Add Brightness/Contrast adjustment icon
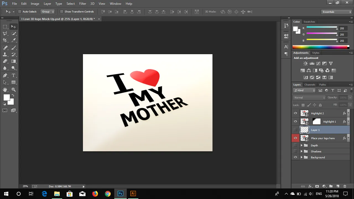This screenshot has width=354, height=199. [x=306, y=64]
